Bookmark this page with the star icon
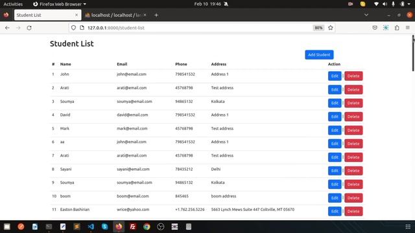 pos(330,28)
